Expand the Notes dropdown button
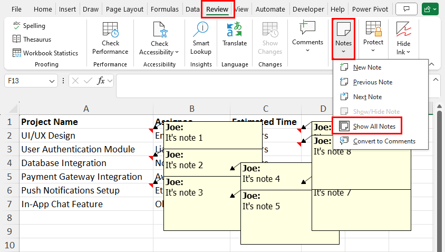Screen dimensions: 445x252 (343, 52)
